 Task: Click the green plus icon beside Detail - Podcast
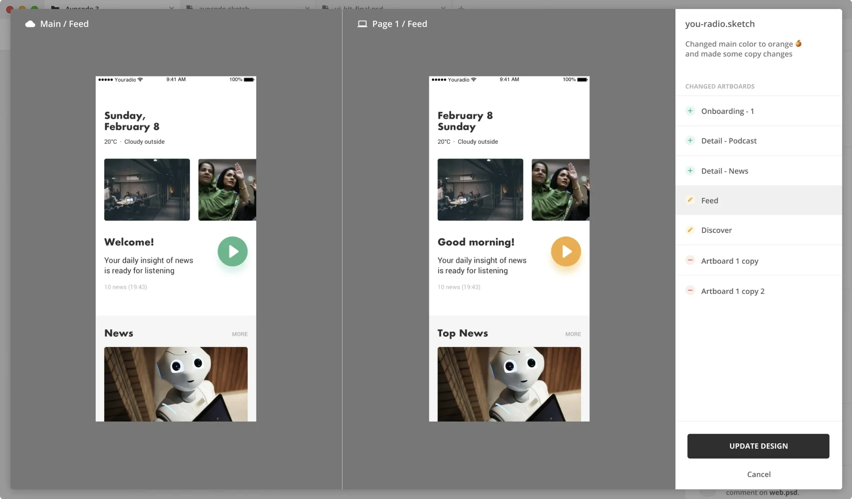[691, 140]
